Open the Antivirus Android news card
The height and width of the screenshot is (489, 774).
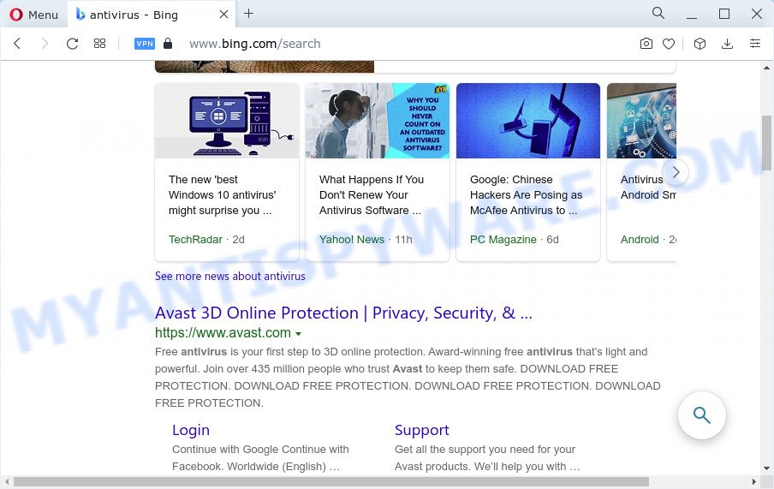point(641,172)
